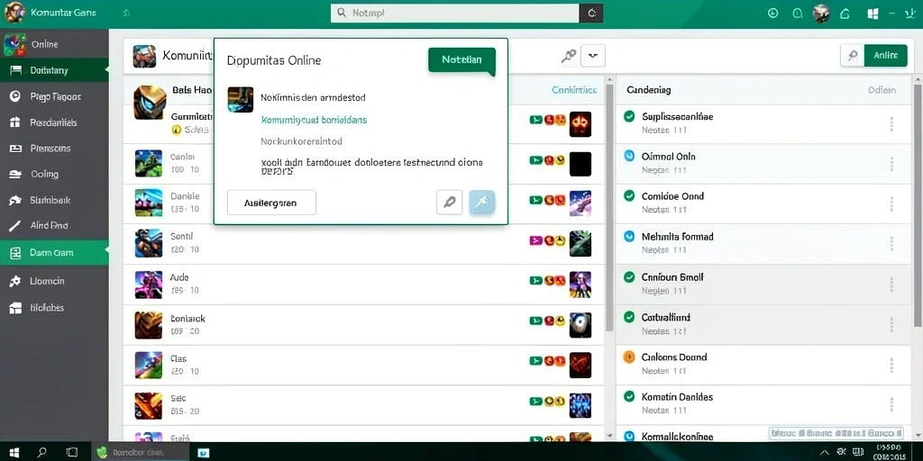Viewport: 923px width, 461px height.
Task: Toggle the Komatin Danldes check mark
Action: click(x=629, y=396)
